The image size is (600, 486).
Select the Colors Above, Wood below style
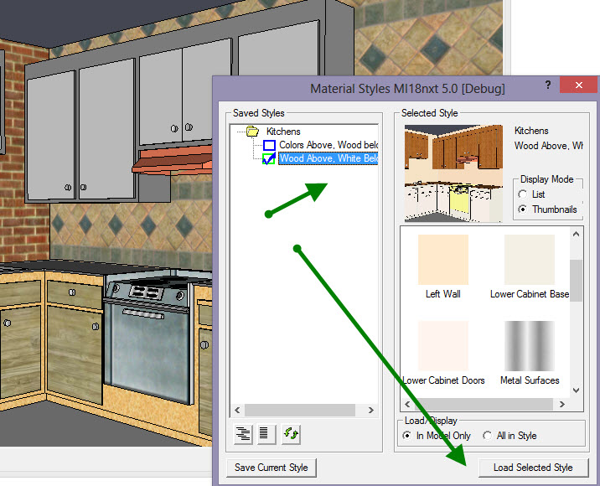[328, 146]
